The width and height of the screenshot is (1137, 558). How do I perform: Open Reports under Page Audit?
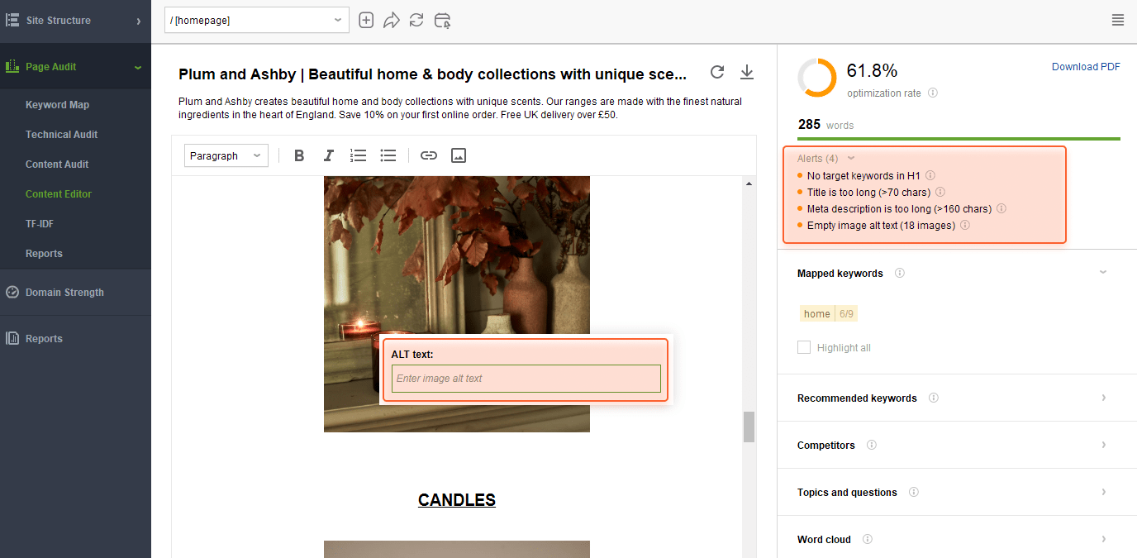click(x=44, y=254)
